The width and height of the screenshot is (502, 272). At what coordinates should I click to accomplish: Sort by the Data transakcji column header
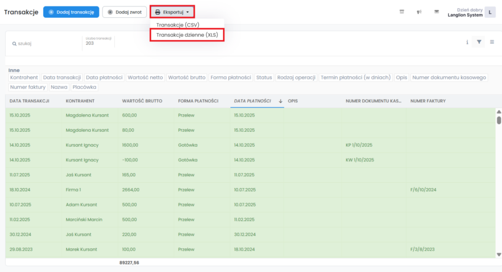point(29,101)
